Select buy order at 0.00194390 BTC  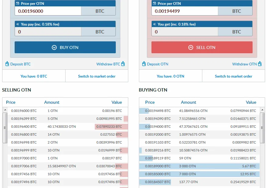pyautogui.click(x=199, y=119)
